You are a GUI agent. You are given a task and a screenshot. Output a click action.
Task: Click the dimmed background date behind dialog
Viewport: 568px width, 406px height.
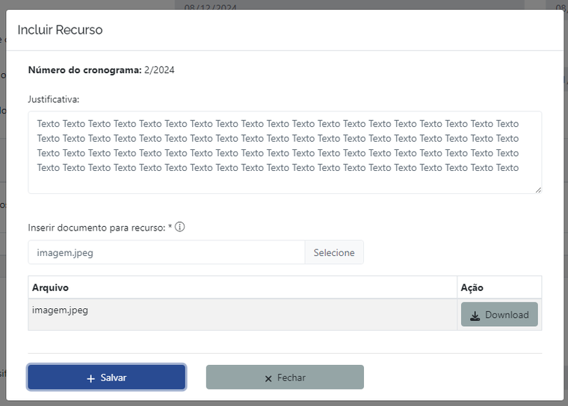coord(210,7)
